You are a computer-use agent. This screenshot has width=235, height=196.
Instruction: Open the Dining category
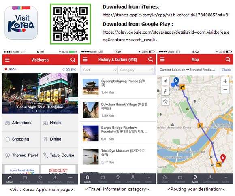click(x=59, y=139)
